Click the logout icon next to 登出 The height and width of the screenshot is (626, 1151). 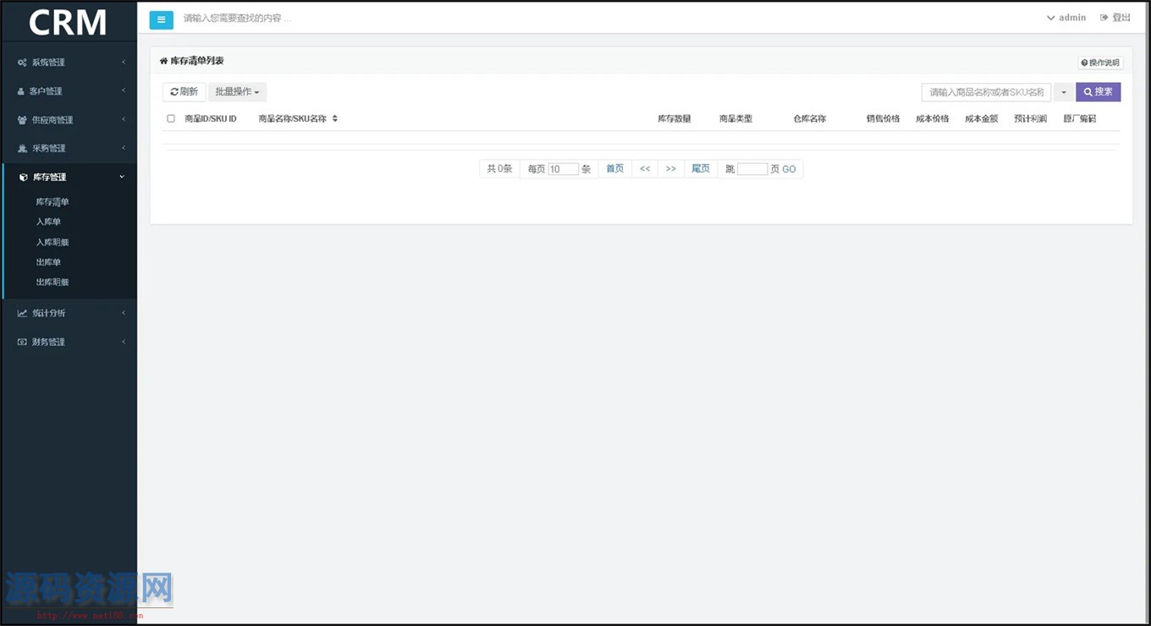(x=1103, y=17)
